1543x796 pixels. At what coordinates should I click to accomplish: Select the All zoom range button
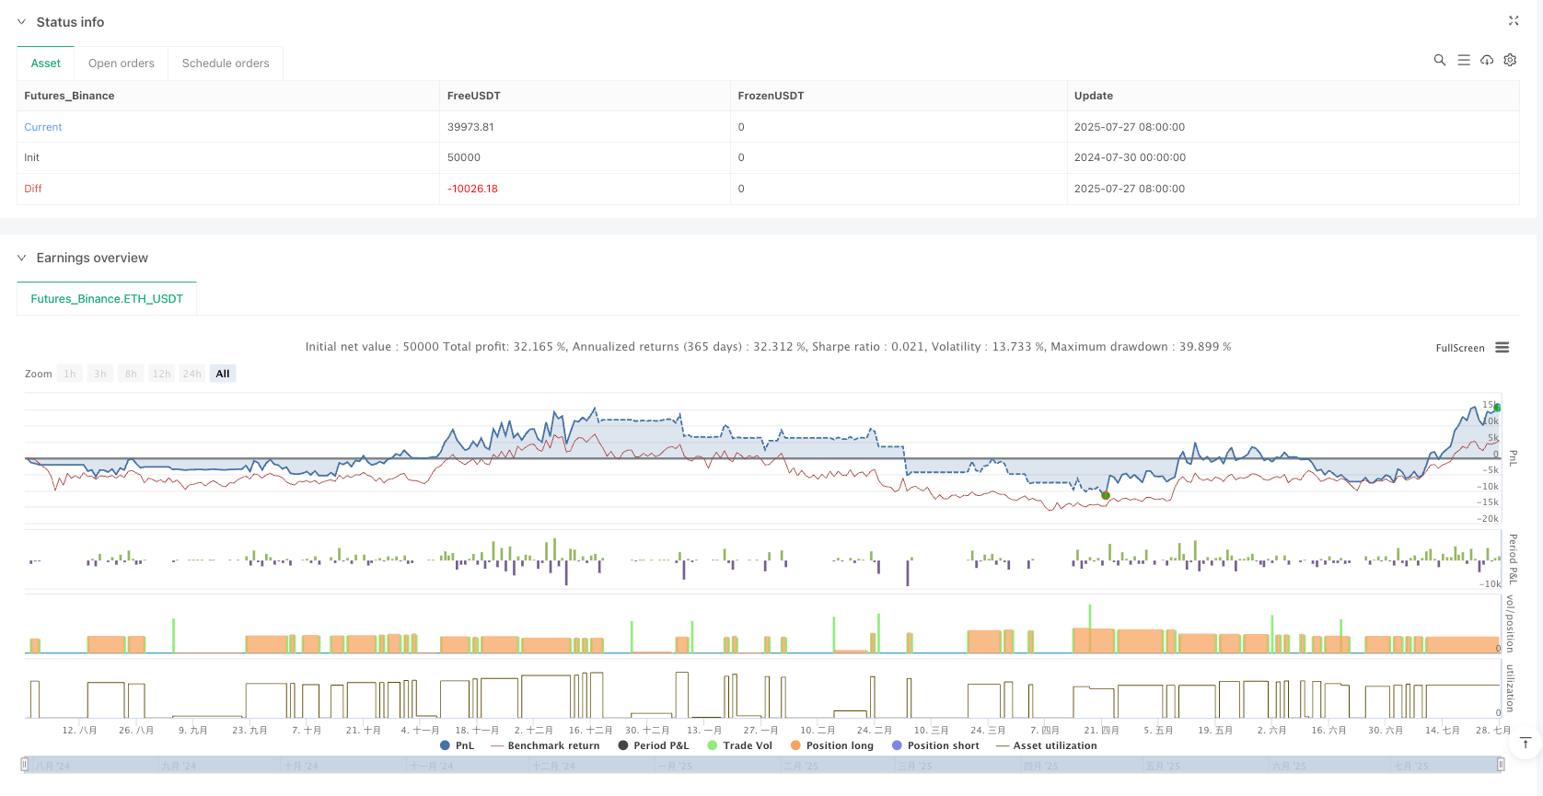(x=223, y=374)
